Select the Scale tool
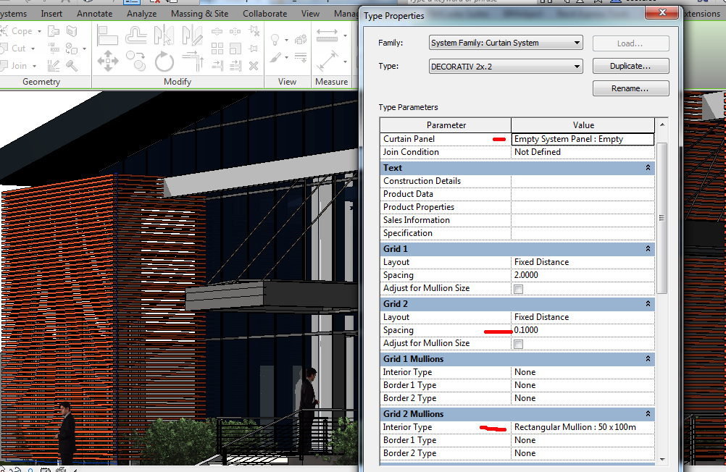This screenshot has height=472, width=726. tap(235, 49)
